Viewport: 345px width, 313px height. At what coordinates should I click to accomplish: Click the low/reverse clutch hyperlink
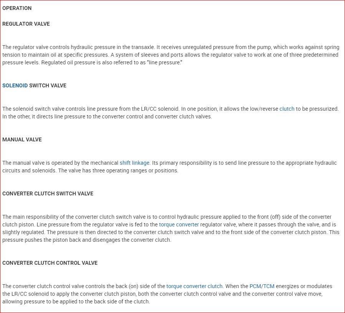287,109
